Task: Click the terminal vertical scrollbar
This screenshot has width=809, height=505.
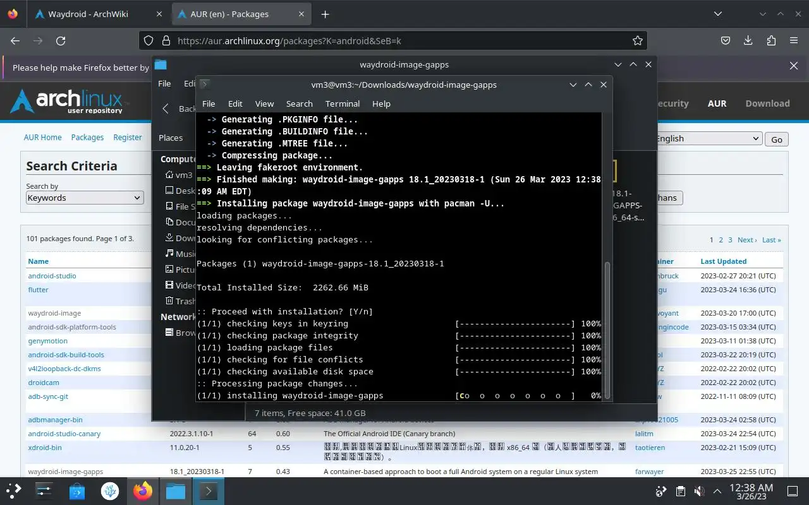Action: (x=607, y=330)
